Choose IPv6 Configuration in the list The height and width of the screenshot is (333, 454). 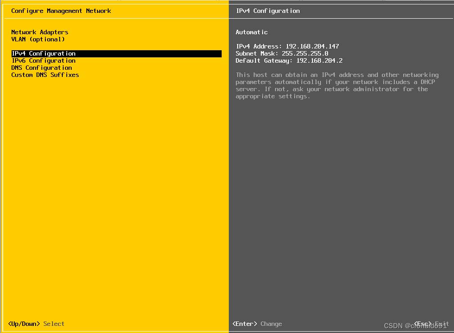[x=44, y=60]
